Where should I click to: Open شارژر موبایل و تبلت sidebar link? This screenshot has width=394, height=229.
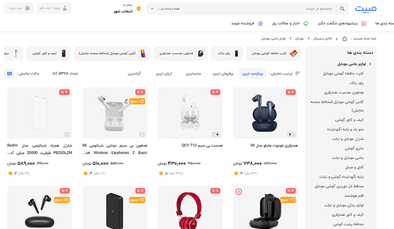coord(347,139)
